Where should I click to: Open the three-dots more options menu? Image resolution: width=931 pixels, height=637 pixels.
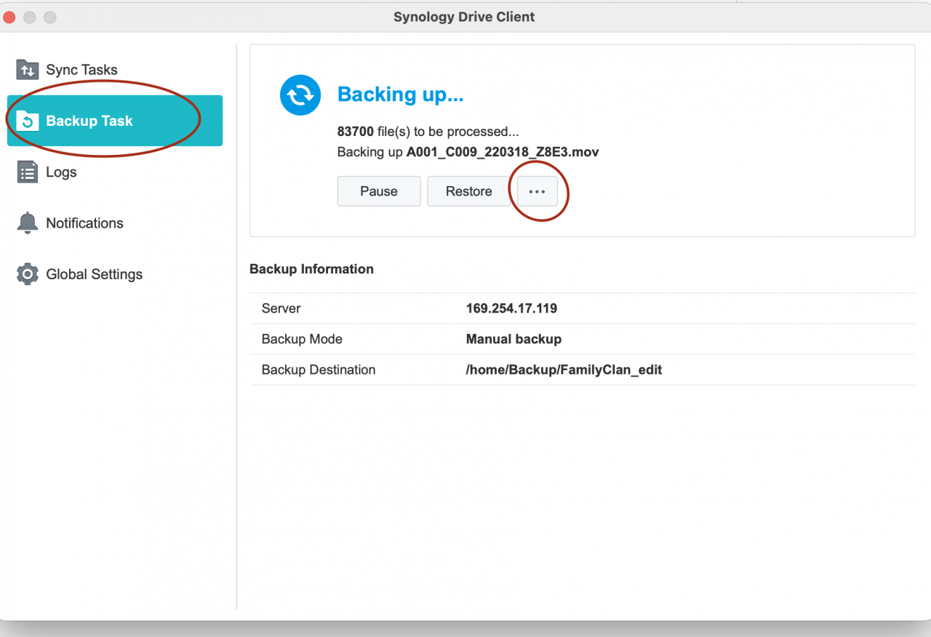click(x=537, y=191)
